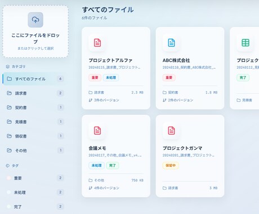The width and height of the screenshot is (259, 214).
Task: Click filename starting 20240201_請求書
Action: 188,155
